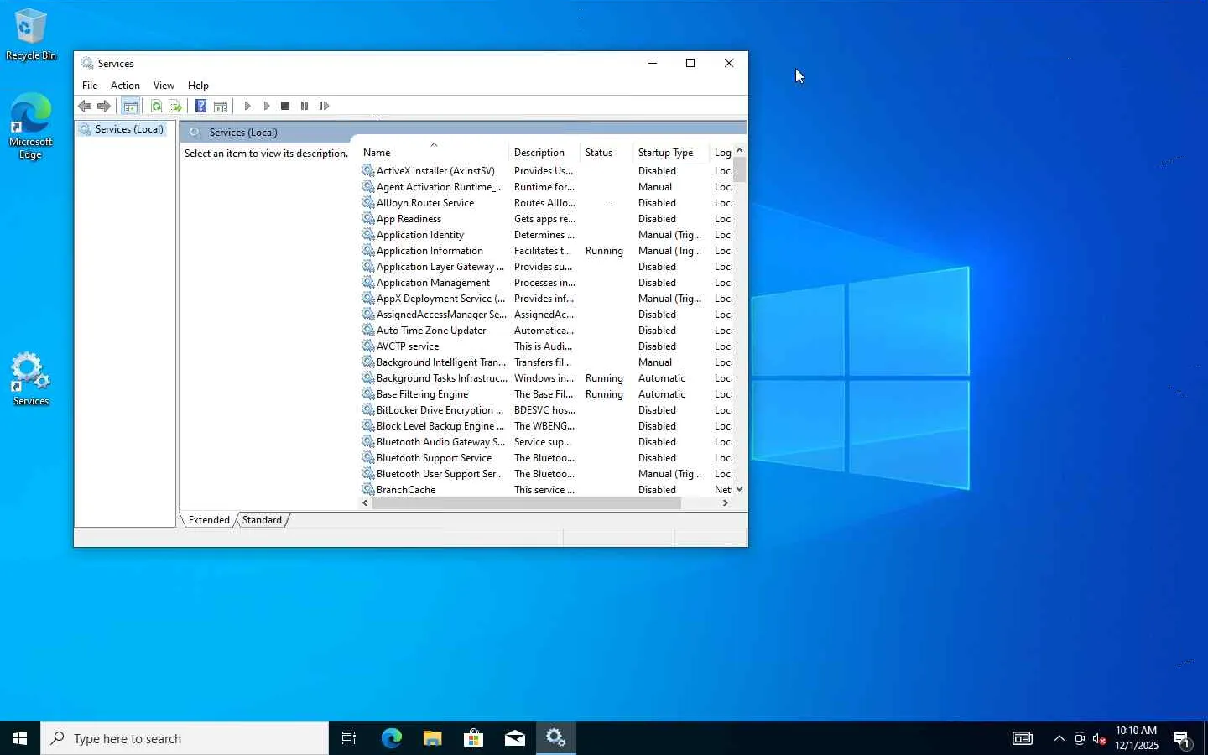Viewport: 1208px width, 755px height.
Task: Click the Pause Service toolbar button
Action: coord(305,106)
